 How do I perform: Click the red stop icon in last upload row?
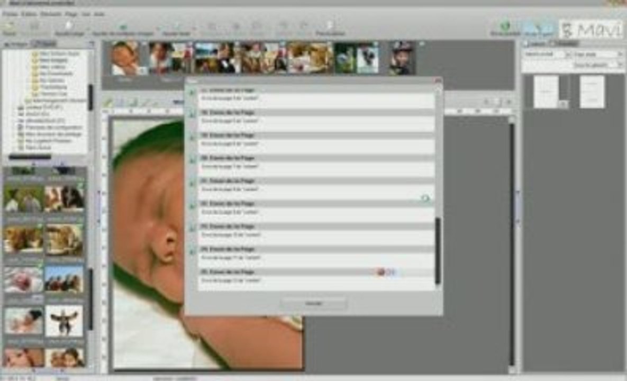click(380, 272)
